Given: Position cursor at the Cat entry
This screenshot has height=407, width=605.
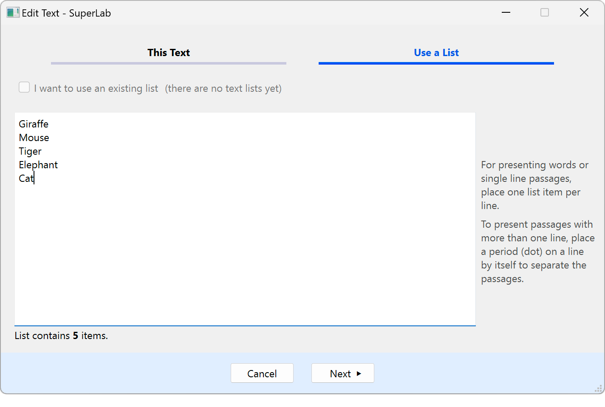Looking at the screenshot, I should [26, 178].
